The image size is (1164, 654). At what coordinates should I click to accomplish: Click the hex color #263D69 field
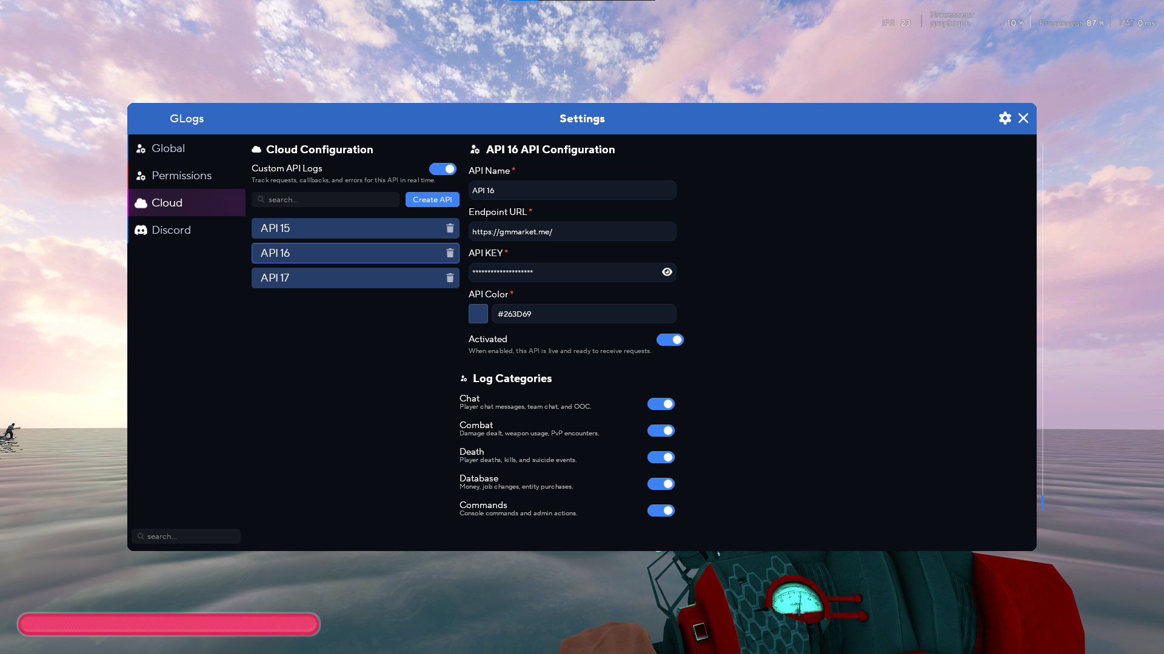point(584,314)
